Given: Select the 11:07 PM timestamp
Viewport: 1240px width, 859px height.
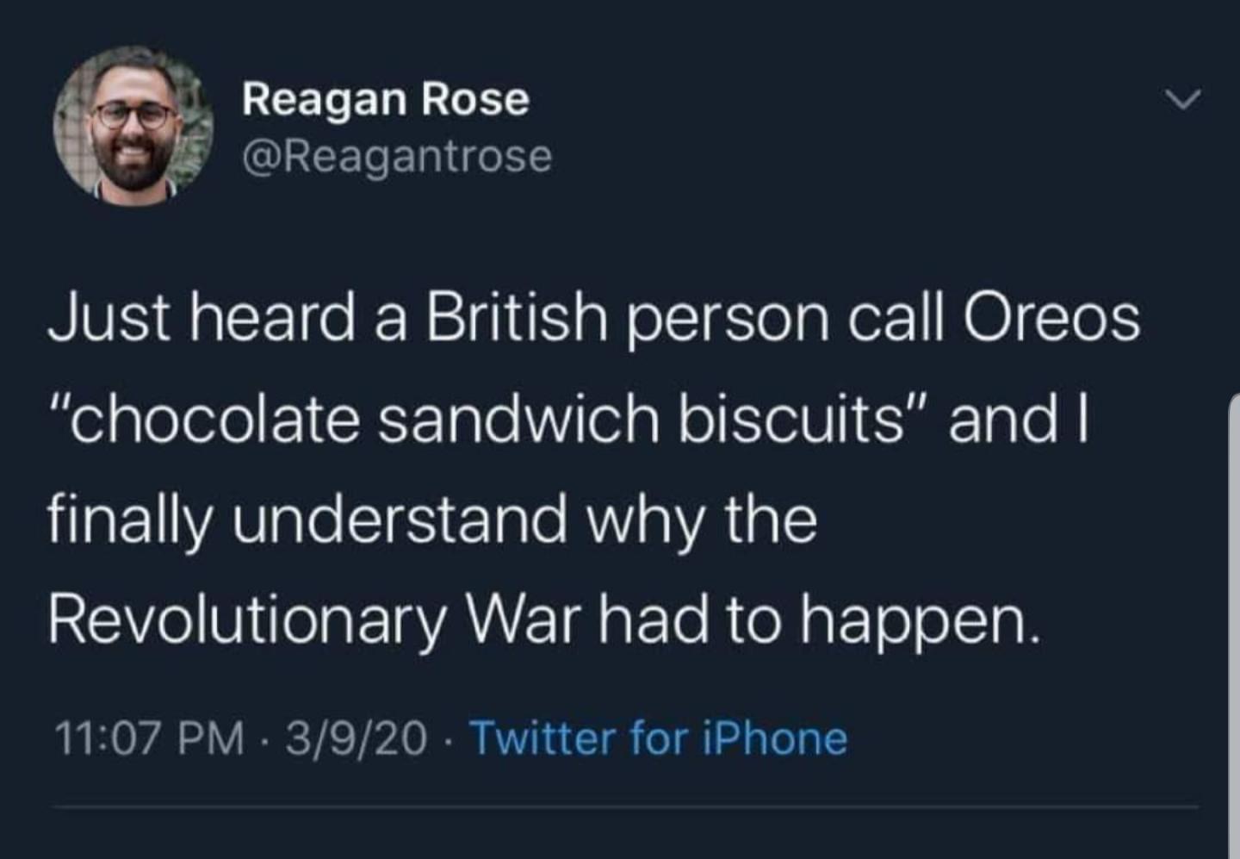Looking at the screenshot, I should click(149, 738).
